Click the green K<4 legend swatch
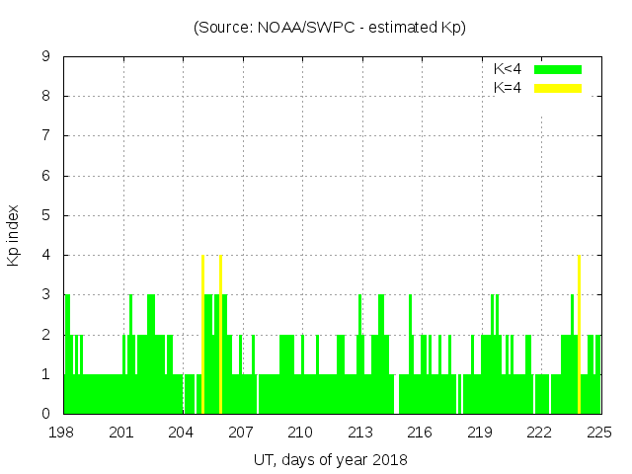Viewport: 632px width, 474px height. (x=558, y=69)
